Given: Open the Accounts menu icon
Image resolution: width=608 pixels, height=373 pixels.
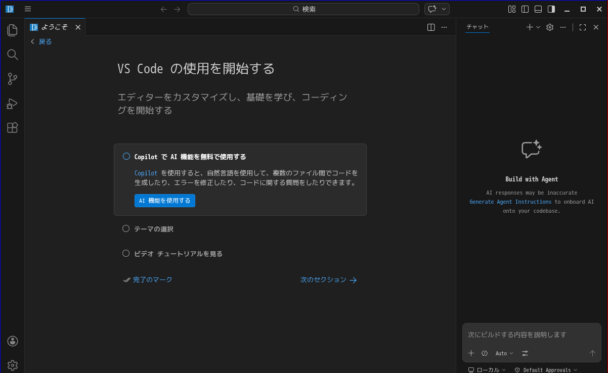Looking at the screenshot, I should pyautogui.click(x=13, y=341).
